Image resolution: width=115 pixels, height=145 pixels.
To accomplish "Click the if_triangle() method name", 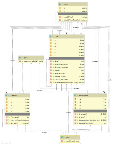I will [x=83, y=114].
